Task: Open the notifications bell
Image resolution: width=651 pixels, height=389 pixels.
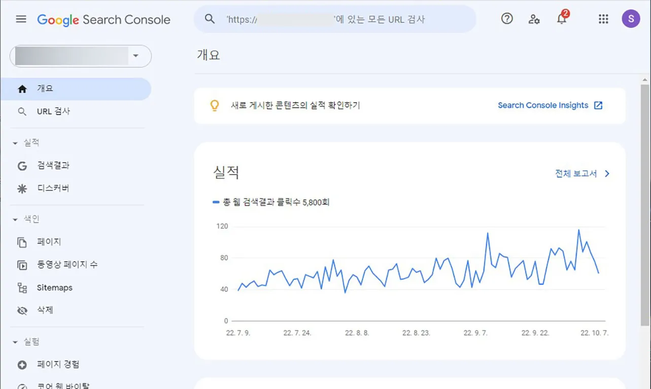Action: 562,19
